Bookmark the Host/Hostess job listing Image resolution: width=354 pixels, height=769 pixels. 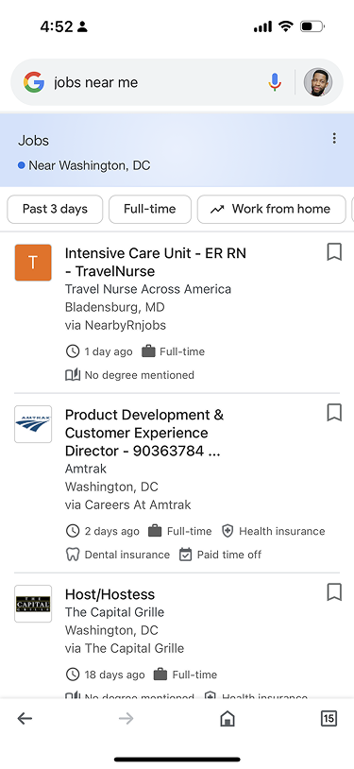(334, 592)
